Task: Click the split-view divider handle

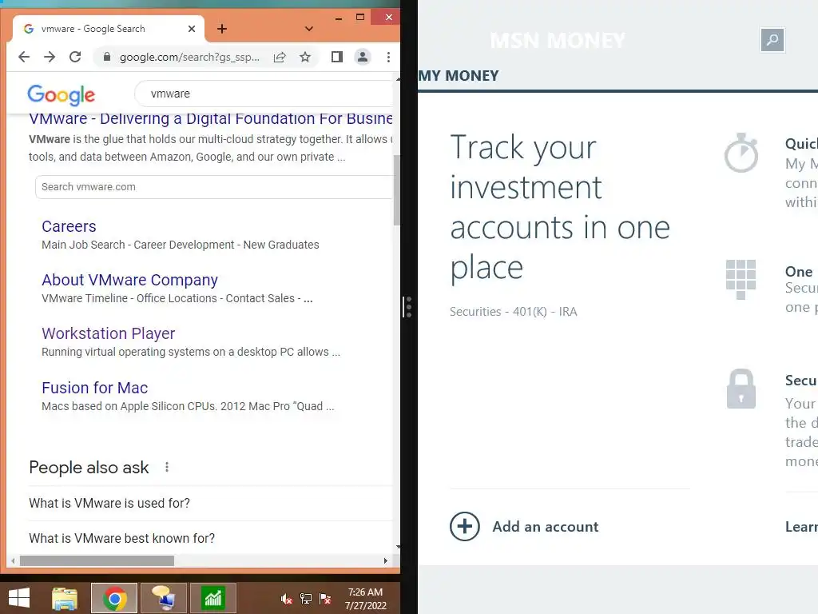Action: tap(408, 307)
